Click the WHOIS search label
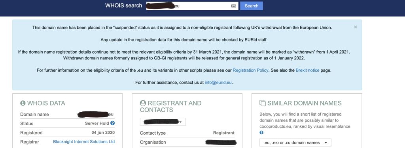 pos(123,6)
